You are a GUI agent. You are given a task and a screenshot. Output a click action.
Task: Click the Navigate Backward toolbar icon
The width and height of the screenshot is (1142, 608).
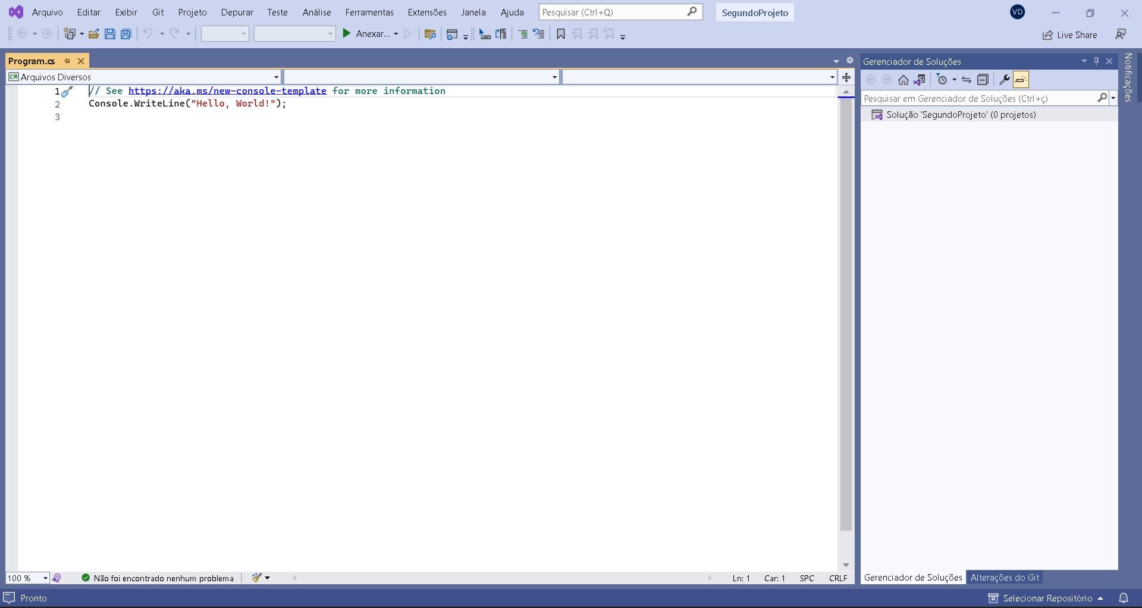point(23,34)
